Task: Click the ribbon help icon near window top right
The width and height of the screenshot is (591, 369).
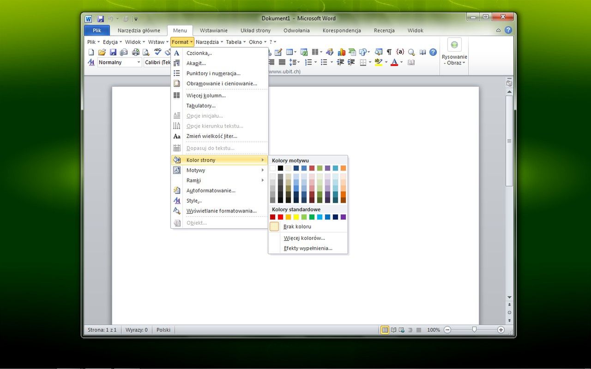Action: click(x=508, y=30)
